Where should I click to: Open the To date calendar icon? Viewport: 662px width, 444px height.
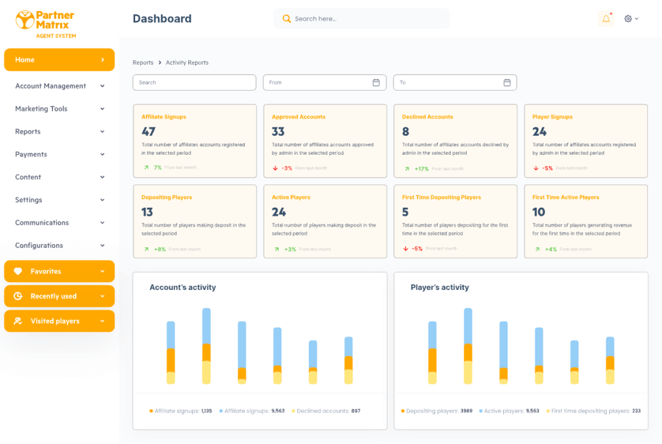click(x=507, y=82)
